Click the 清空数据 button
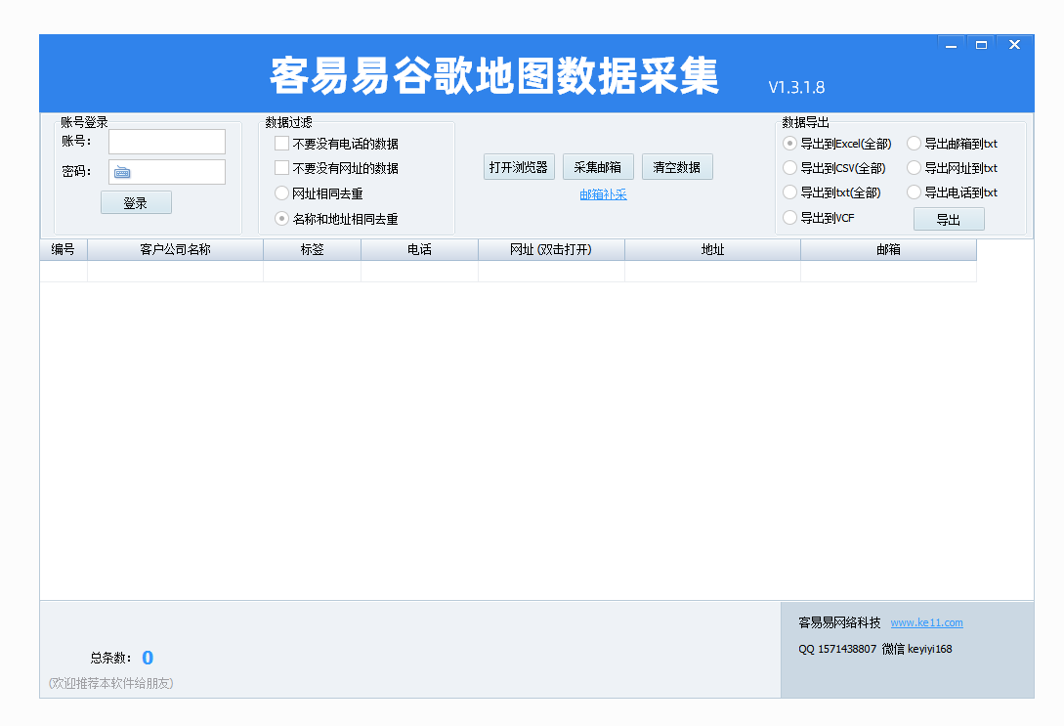This screenshot has height=726, width=1064. [x=677, y=167]
